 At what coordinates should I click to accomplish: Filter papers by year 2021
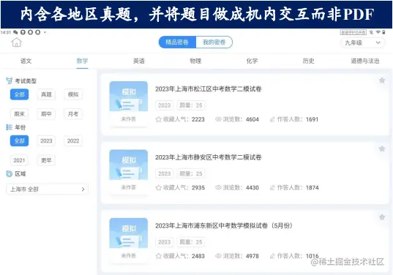[x=19, y=160]
